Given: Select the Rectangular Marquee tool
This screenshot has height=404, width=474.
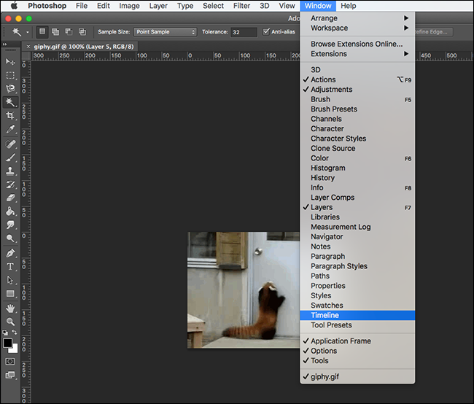Looking at the screenshot, I should (x=10, y=75).
